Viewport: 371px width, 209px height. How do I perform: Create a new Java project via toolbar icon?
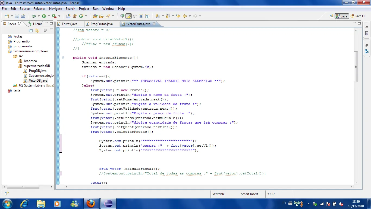pos(68,16)
